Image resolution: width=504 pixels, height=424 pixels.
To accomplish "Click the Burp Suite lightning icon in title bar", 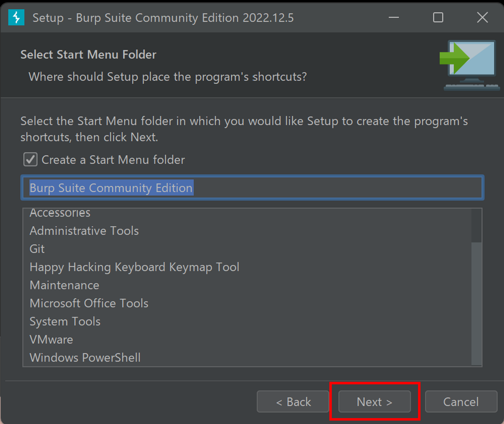I will 17,18.
